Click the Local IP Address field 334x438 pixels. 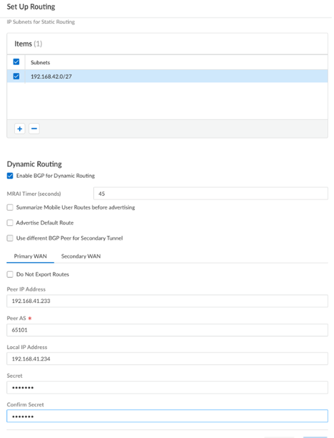(x=167, y=359)
